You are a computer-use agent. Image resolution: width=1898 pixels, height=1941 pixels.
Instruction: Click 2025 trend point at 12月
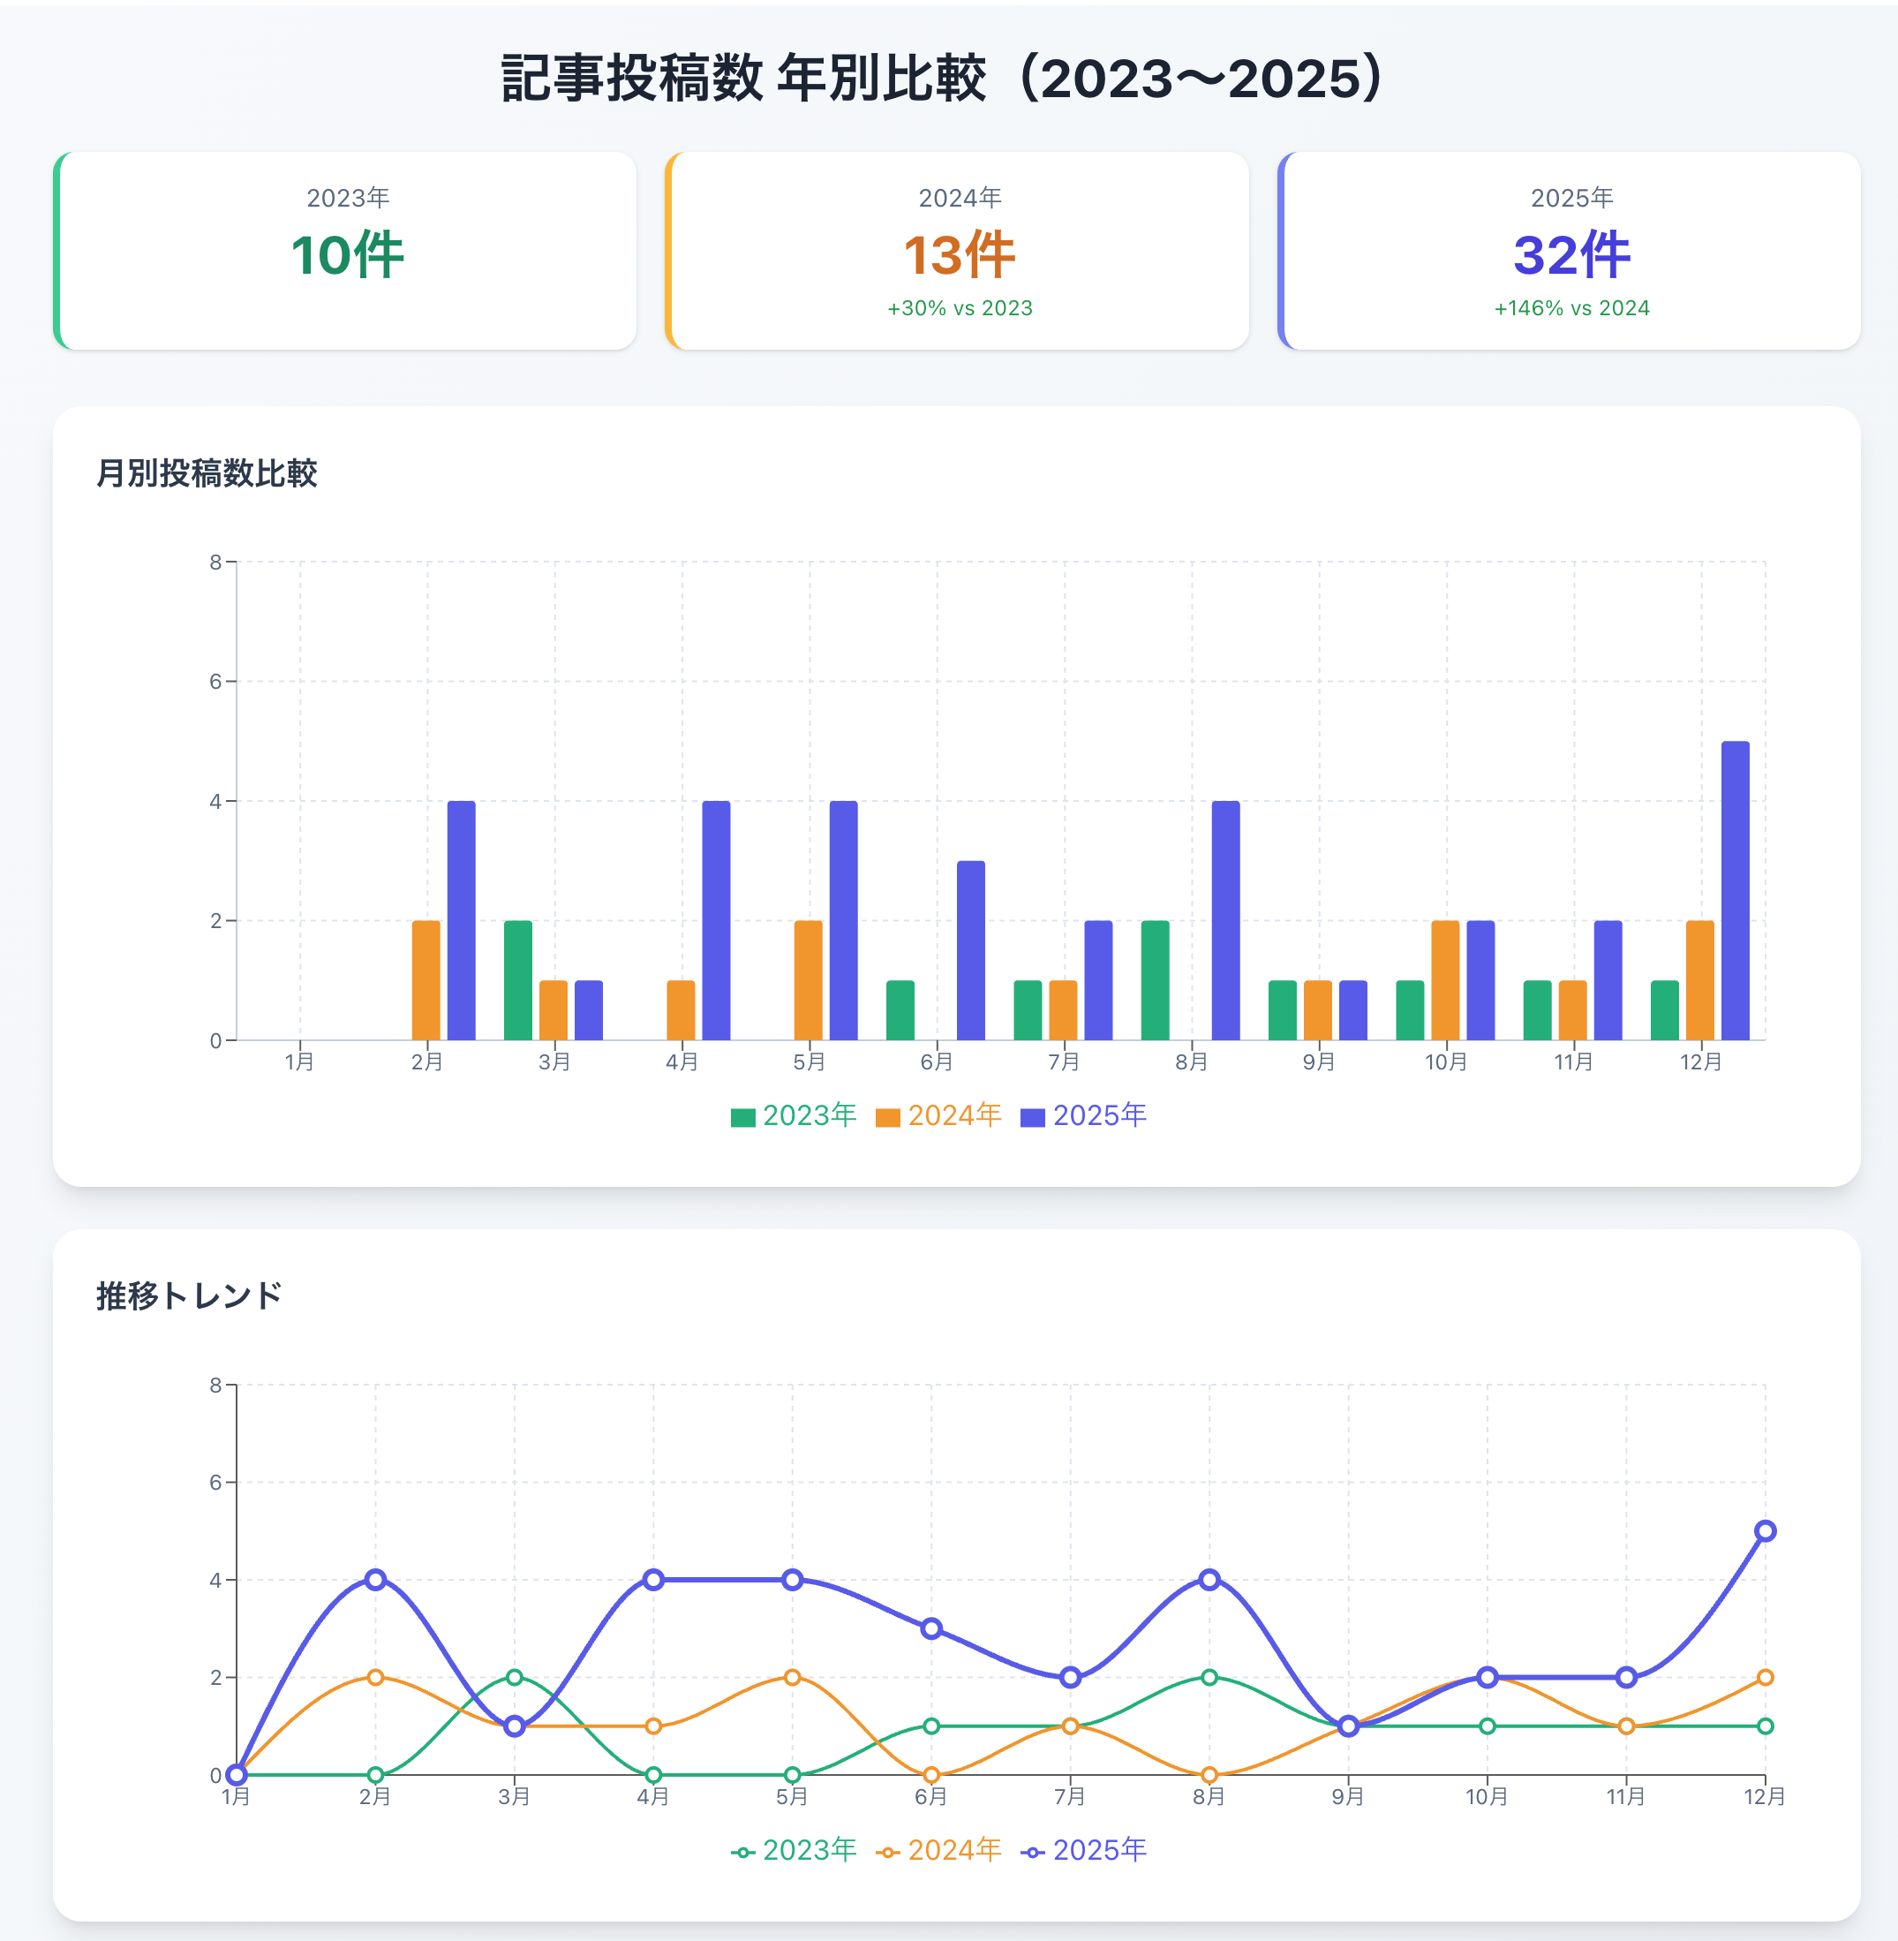pyautogui.click(x=1765, y=1531)
